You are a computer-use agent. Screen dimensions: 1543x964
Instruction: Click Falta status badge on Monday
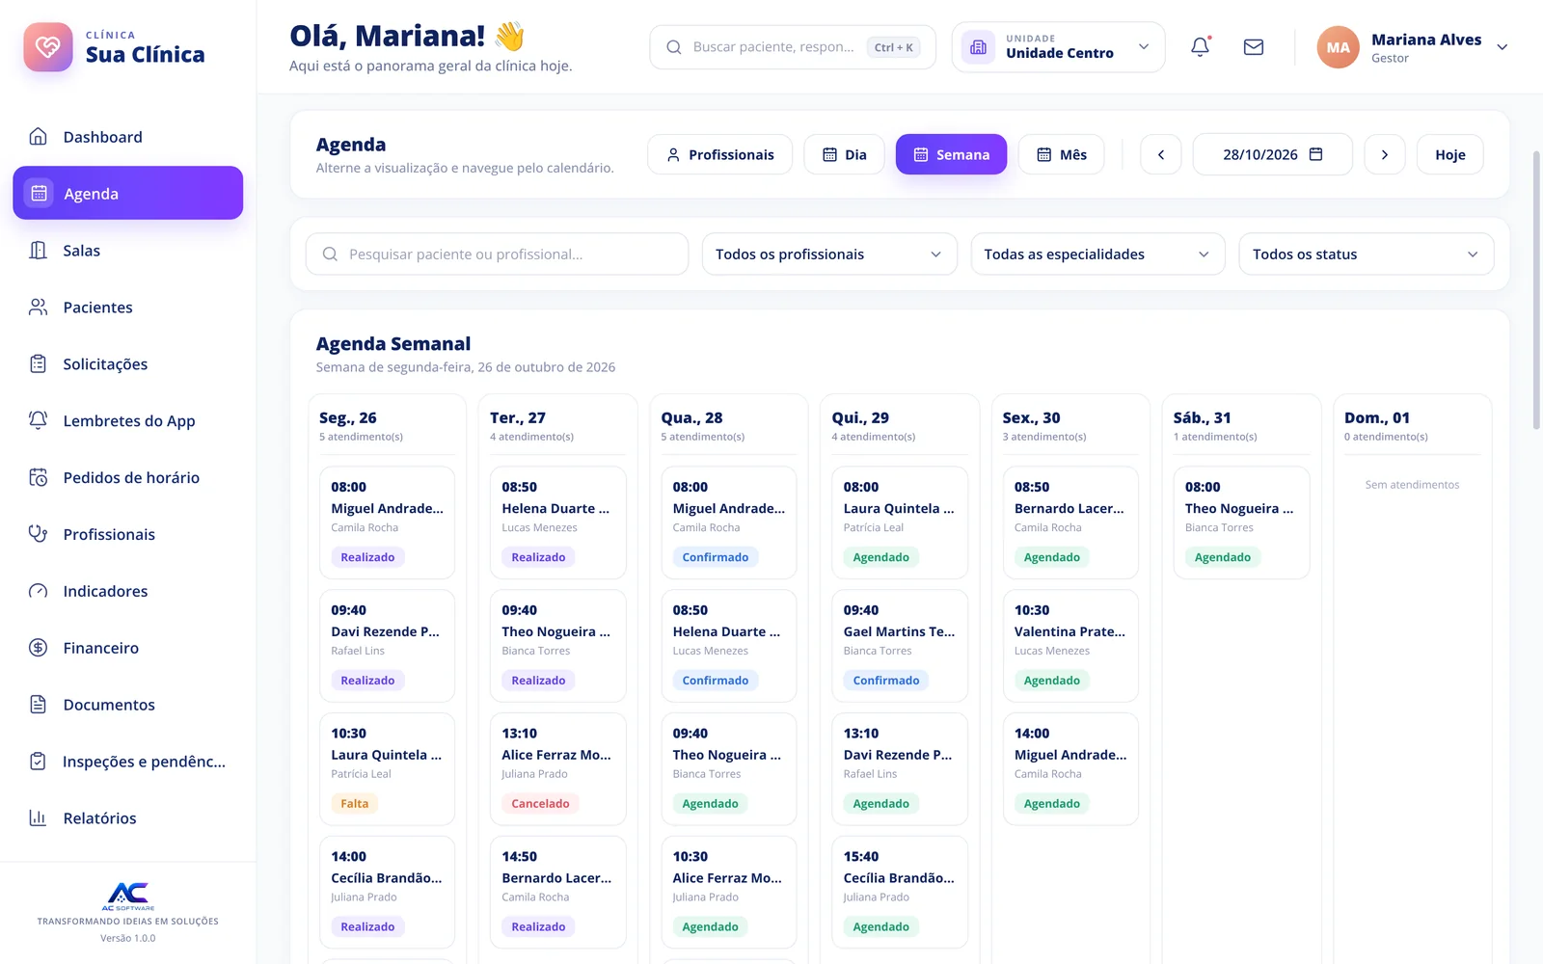click(x=354, y=803)
